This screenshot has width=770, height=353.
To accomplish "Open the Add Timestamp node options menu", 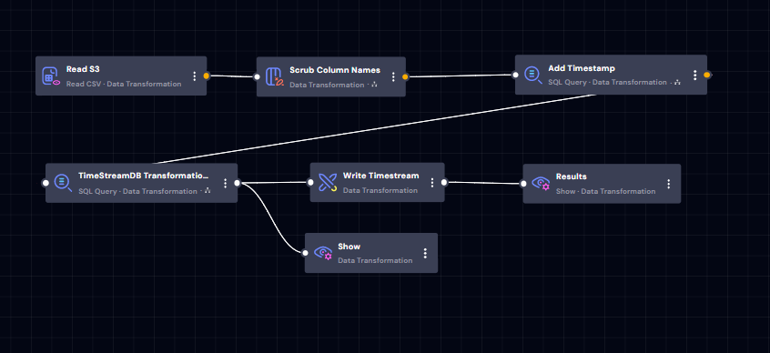I will coord(694,75).
